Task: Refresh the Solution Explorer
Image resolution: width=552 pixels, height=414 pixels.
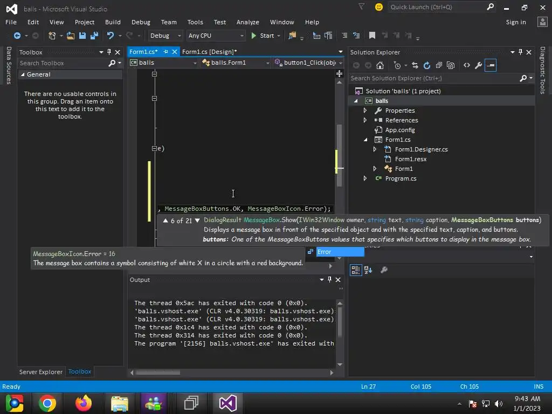Action: tap(427, 65)
